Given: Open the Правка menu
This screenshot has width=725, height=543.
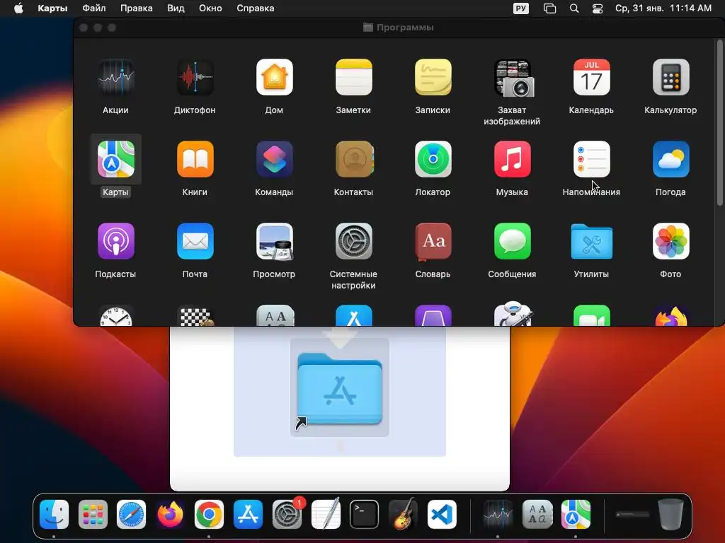Looking at the screenshot, I should [137, 8].
